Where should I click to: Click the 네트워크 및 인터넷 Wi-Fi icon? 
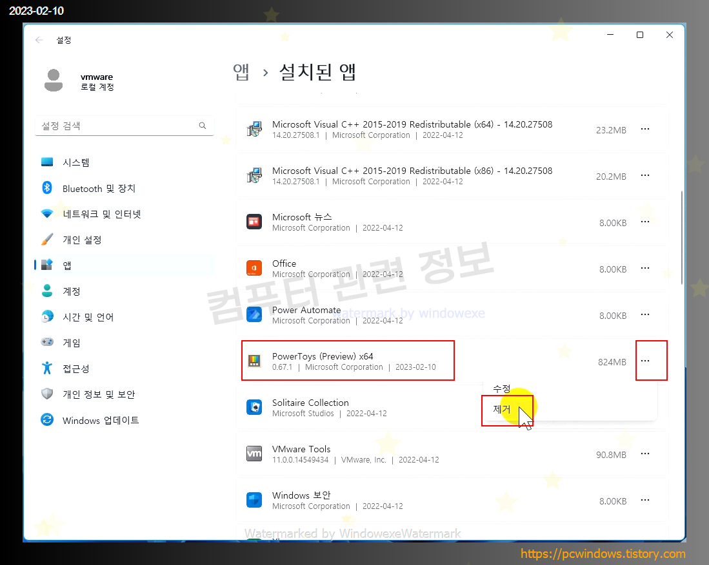47,214
